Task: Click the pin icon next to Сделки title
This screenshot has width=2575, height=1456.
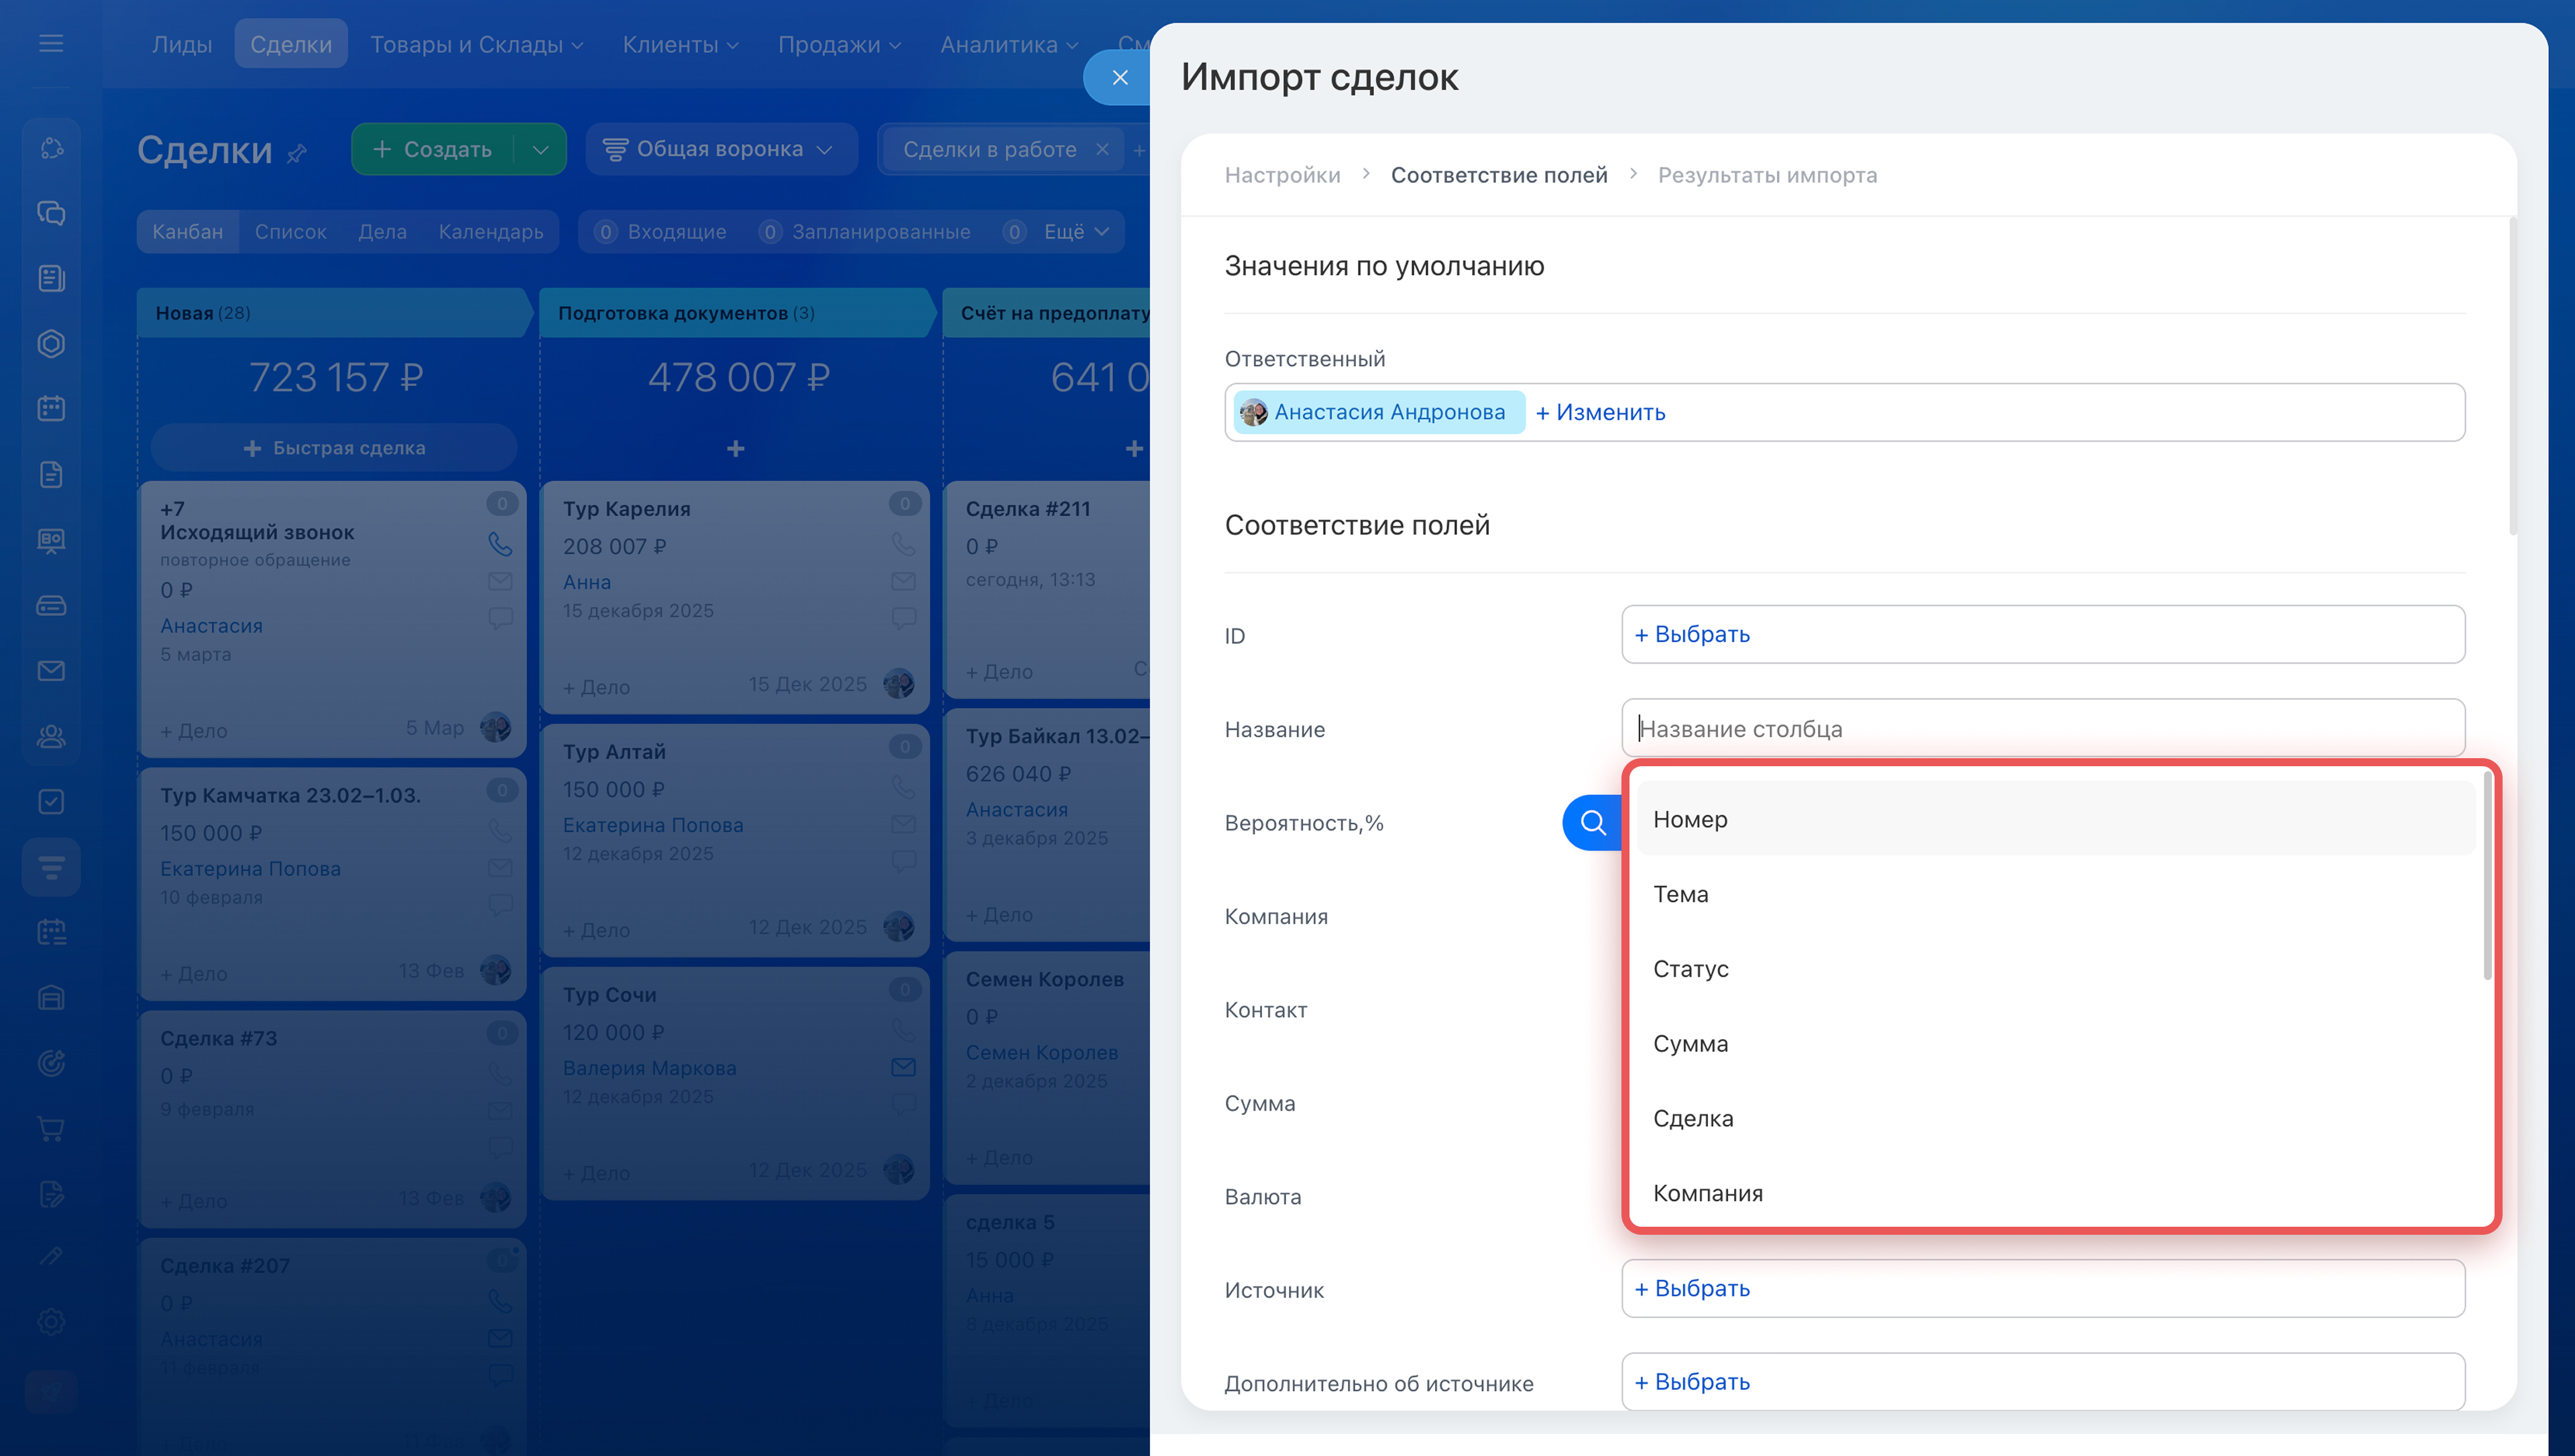Action: (x=297, y=153)
